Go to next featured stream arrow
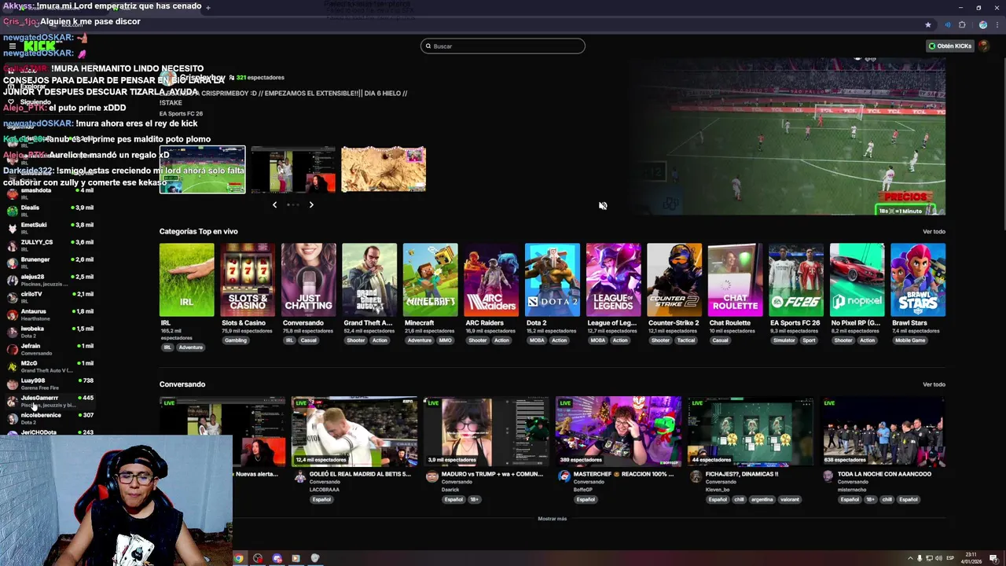Screen dimensions: 1006x566 click(x=311, y=204)
